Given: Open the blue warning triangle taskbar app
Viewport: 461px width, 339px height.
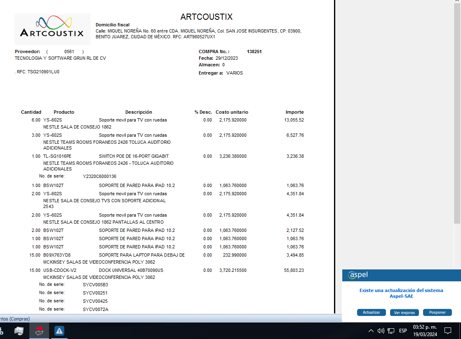Looking at the screenshot, I should point(59,331).
